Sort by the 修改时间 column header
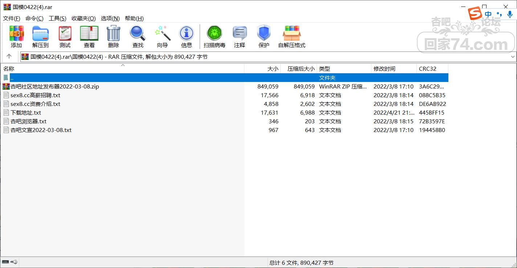 pos(394,69)
